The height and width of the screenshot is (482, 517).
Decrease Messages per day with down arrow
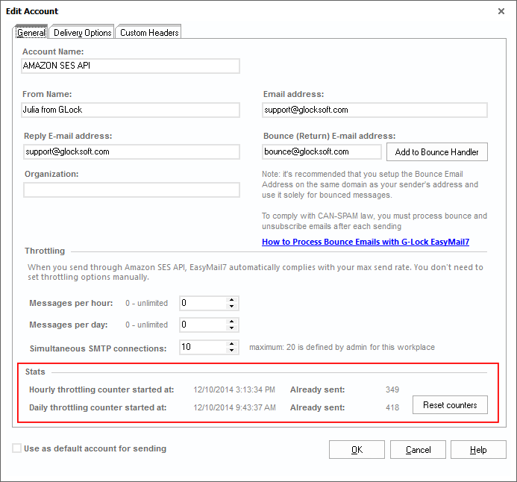click(232, 328)
